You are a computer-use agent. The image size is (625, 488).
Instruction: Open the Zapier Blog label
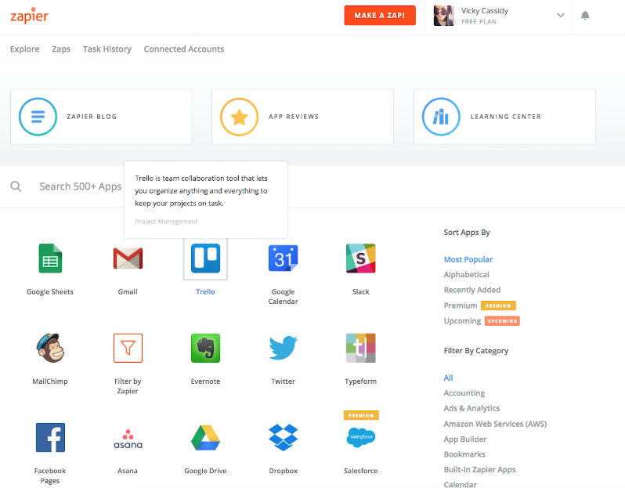pyautogui.click(x=92, y=117)
